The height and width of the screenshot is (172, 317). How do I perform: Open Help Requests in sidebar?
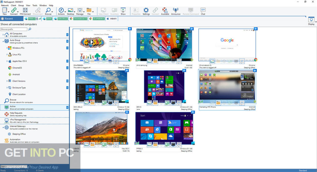[x=34, y=114]
